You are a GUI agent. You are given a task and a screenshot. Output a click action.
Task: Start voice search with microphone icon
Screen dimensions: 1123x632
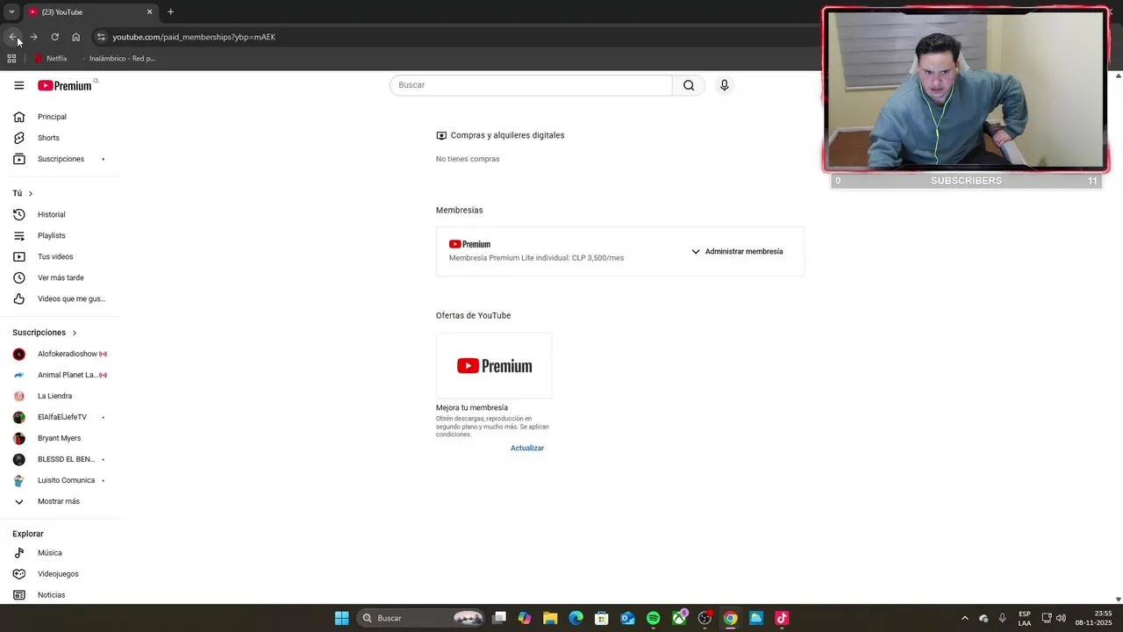click(724, 85)
